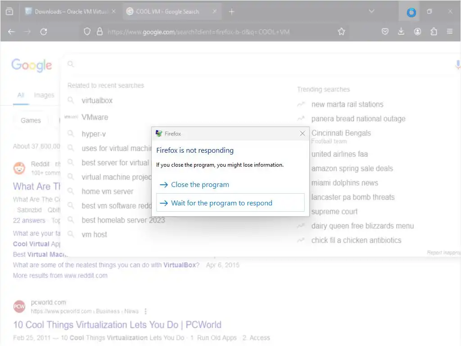Select trending search supreme court
This screenshot has height=346, width=461.
pyautogui.click(x=334, y=212)
